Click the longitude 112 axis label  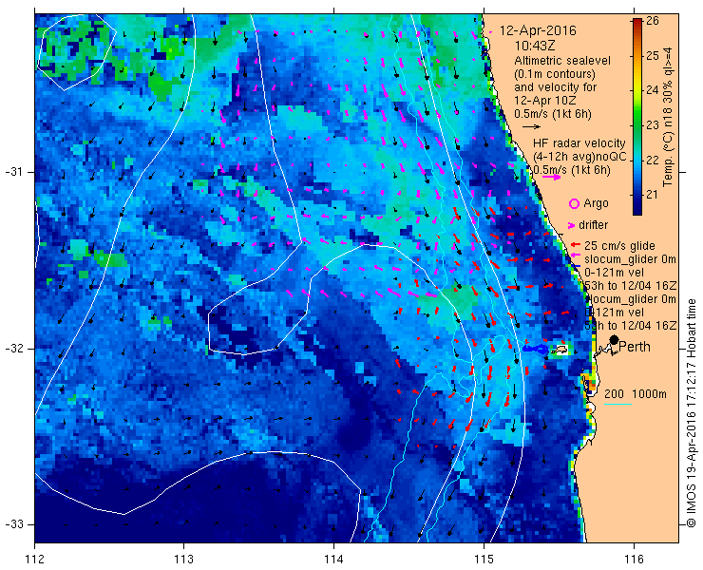coord(34,560)
